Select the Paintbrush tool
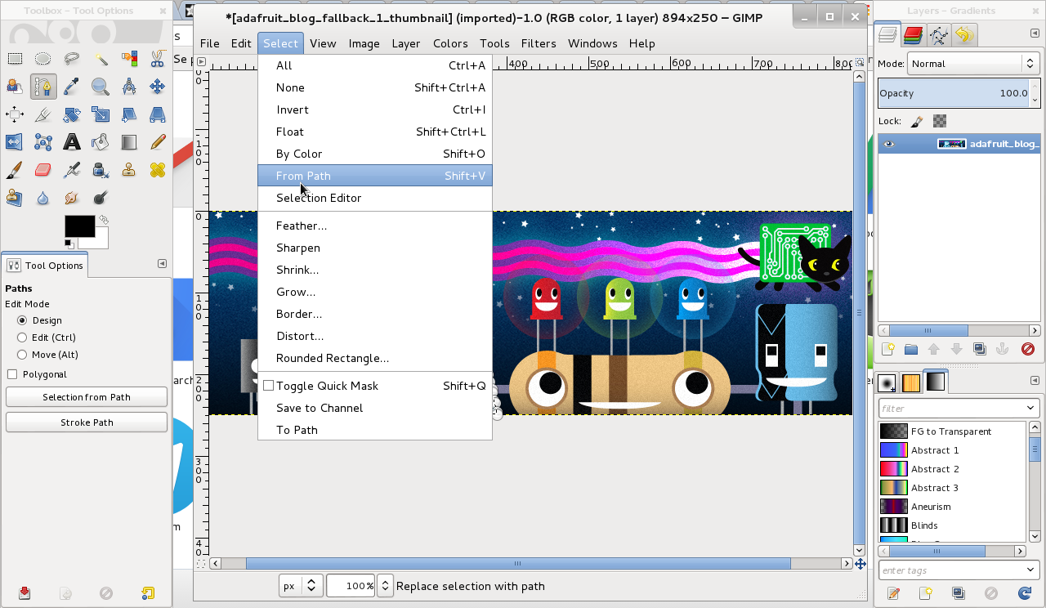 (x=15, y=170)
